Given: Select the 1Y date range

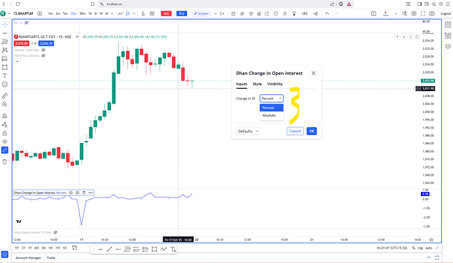Looking at the screenshot, I should tap(30, 248).
